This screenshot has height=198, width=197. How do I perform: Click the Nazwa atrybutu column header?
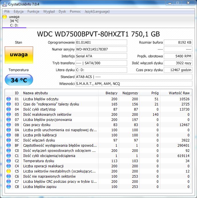[x=60, y=93]
